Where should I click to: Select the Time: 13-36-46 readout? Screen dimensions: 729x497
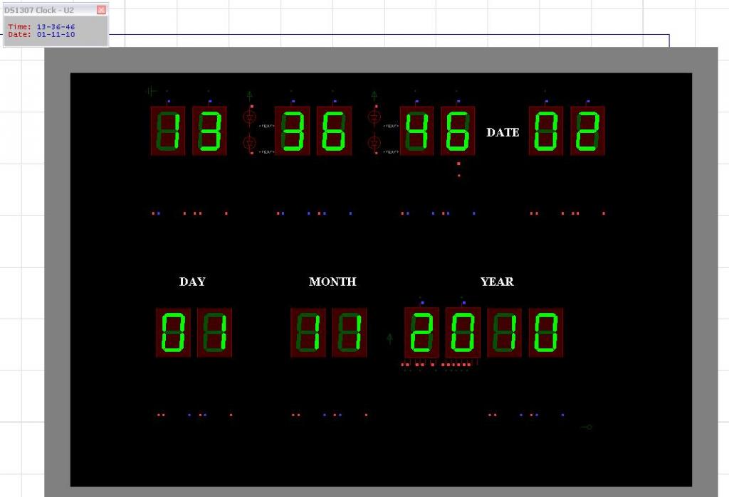(41, 27)
